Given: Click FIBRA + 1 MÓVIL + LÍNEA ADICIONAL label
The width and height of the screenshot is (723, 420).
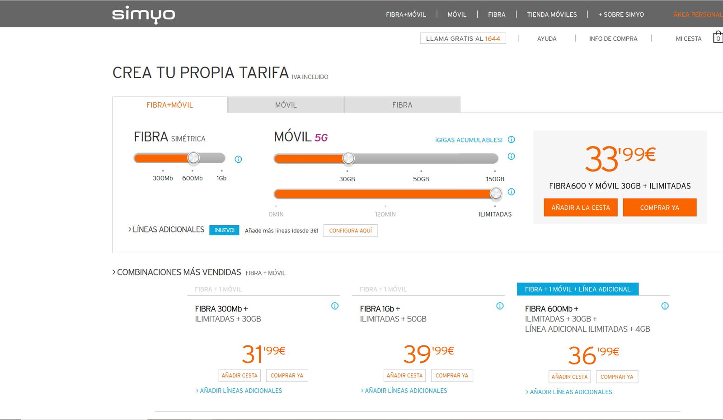Looking at the screenshot, I should tap(577, 289).
